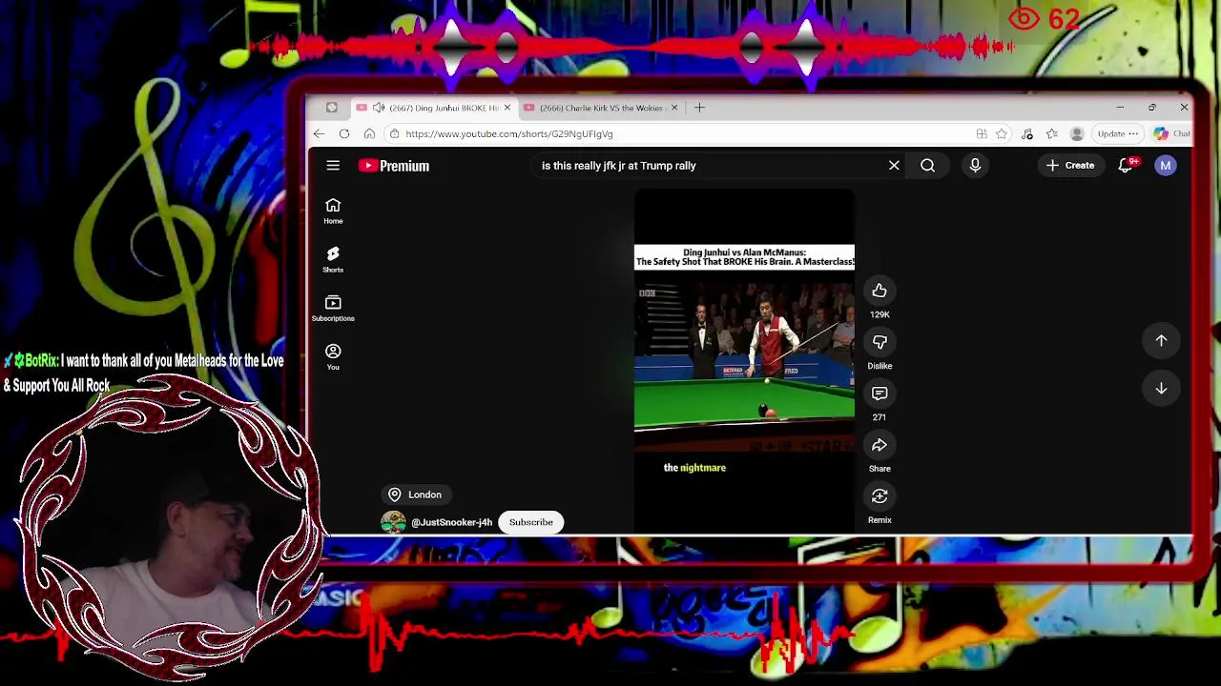The image size is (1221, 686).
Task: Open the account avatar menu
Action: point(1166,166)
